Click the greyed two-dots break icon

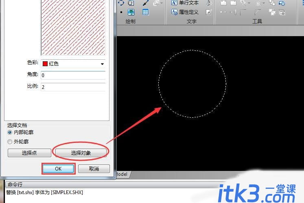click(223, 12)
